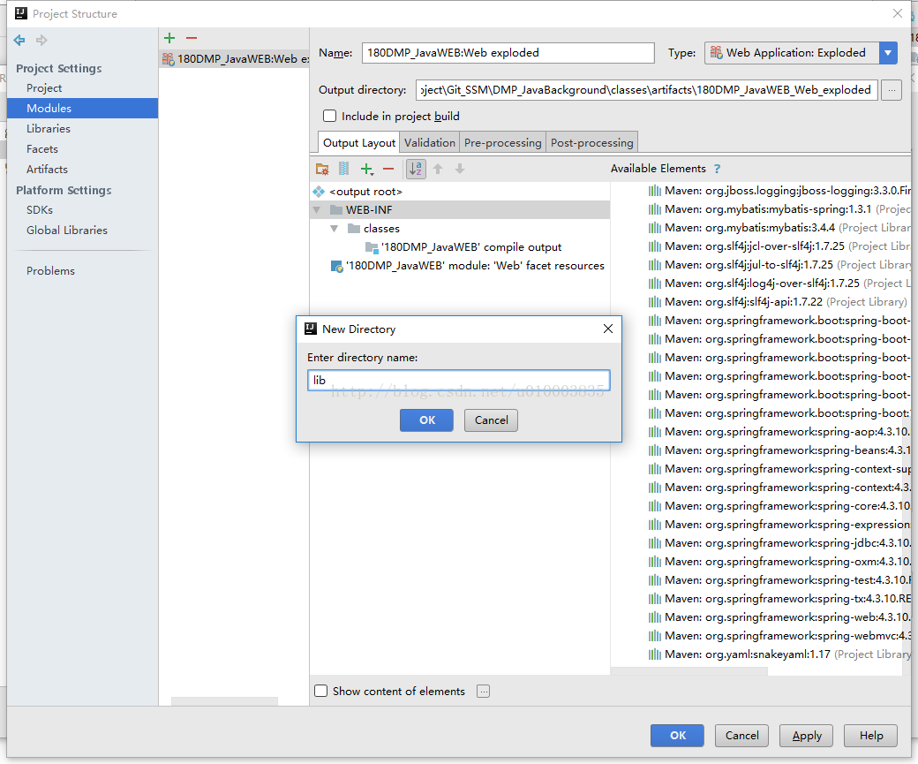Select Maven org.slf4j:jcl-over-slf4j:1.7.25 library
The image size is (918, 764).
tap(779, 246)
